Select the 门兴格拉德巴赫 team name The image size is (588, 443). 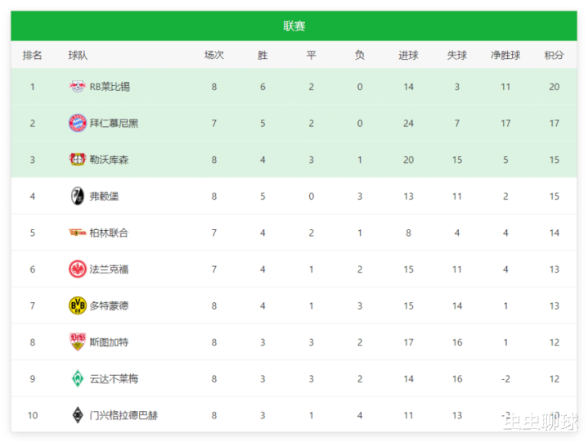[123, 415]
